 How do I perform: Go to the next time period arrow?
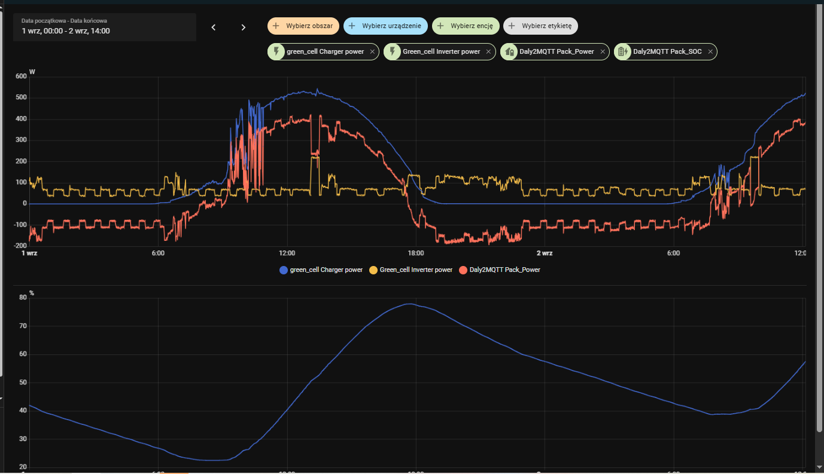(x=243, y=27)
